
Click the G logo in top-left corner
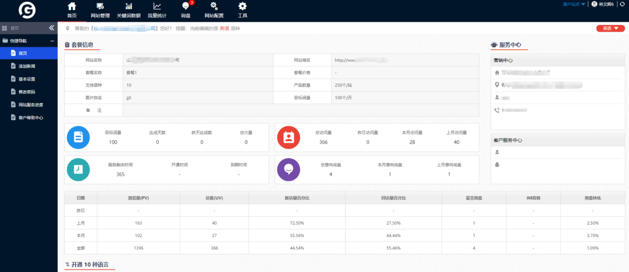(x=27, y=10)
